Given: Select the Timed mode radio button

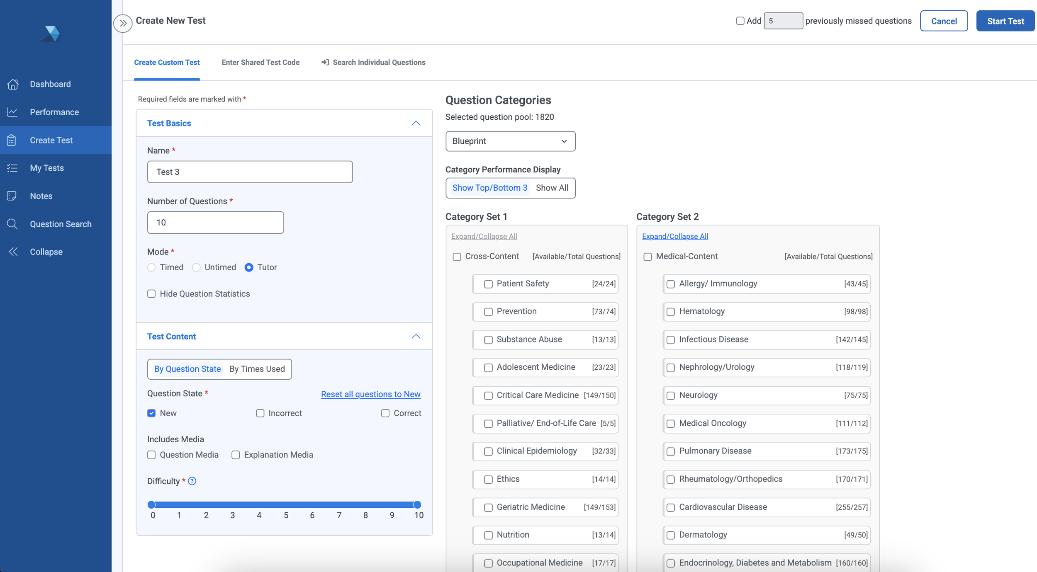Looking at the screenshot, I should click(x=151, y=267).
